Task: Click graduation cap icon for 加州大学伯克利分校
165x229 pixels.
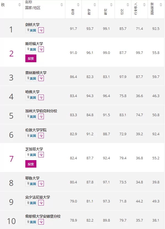Action: tap(41, 116)
